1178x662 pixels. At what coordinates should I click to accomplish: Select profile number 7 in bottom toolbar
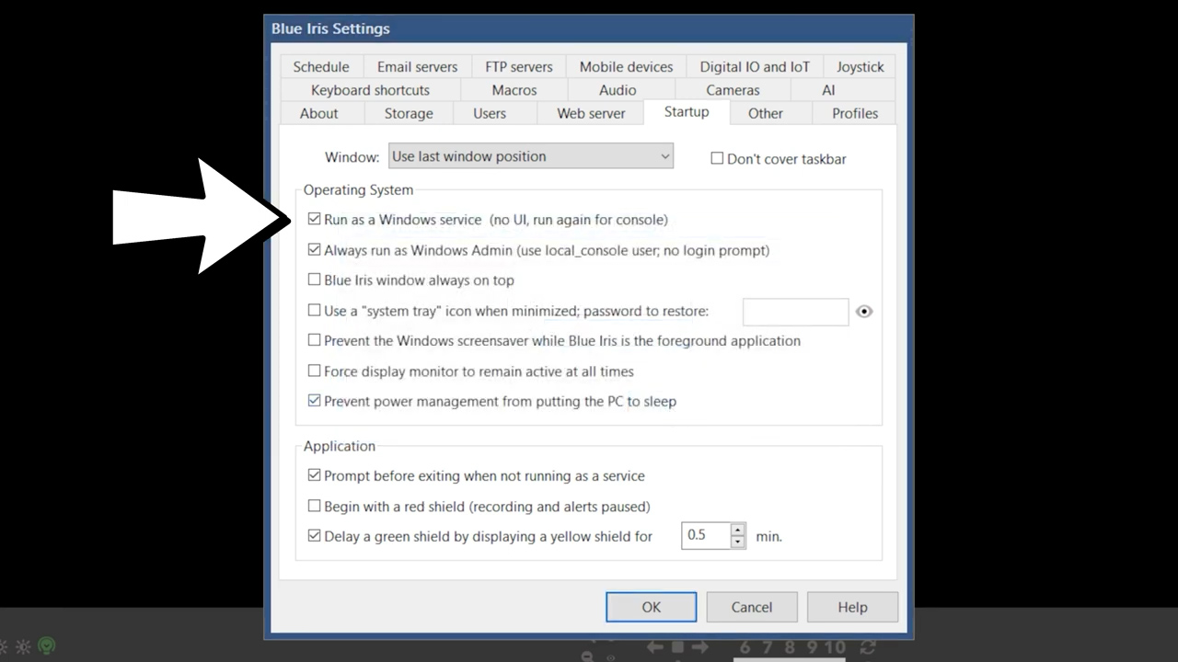tap(767, 647)
